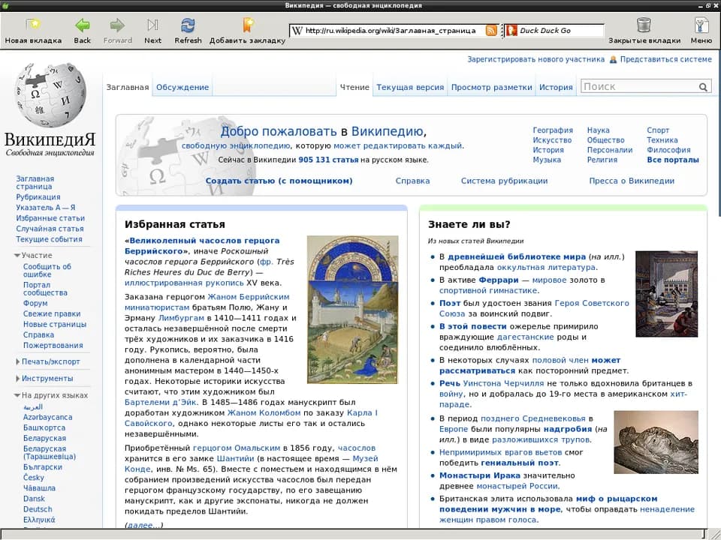
Task: Open the Duke of Berry manuscript thumbnail
Action: [x=353, y=310]
